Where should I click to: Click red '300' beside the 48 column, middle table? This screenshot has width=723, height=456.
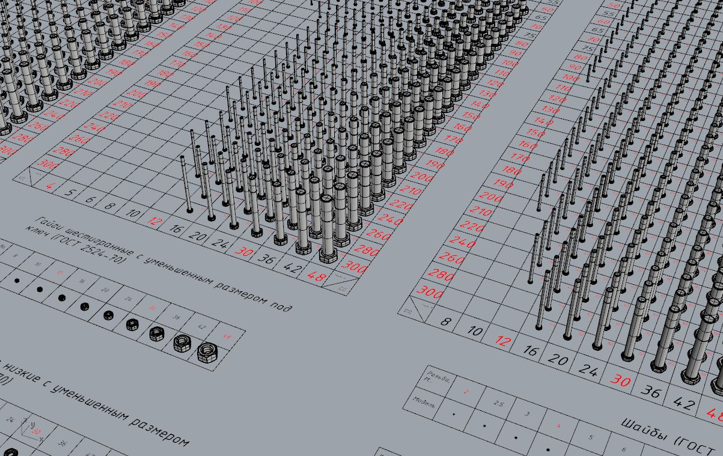point(356,267)
